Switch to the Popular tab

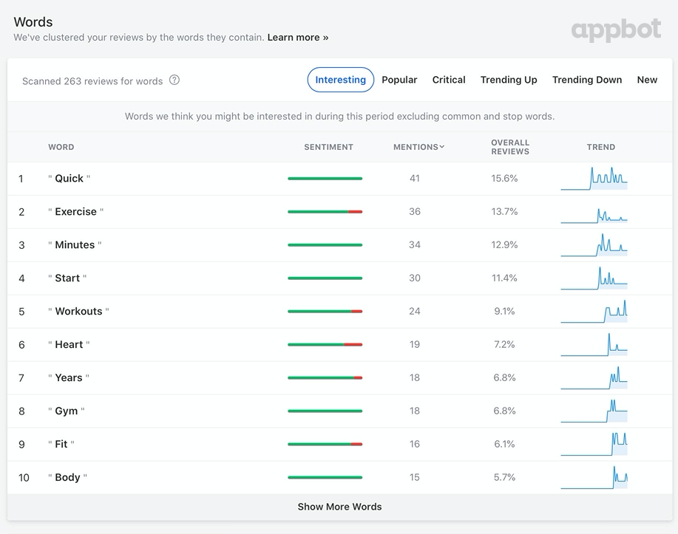[399, 80]
